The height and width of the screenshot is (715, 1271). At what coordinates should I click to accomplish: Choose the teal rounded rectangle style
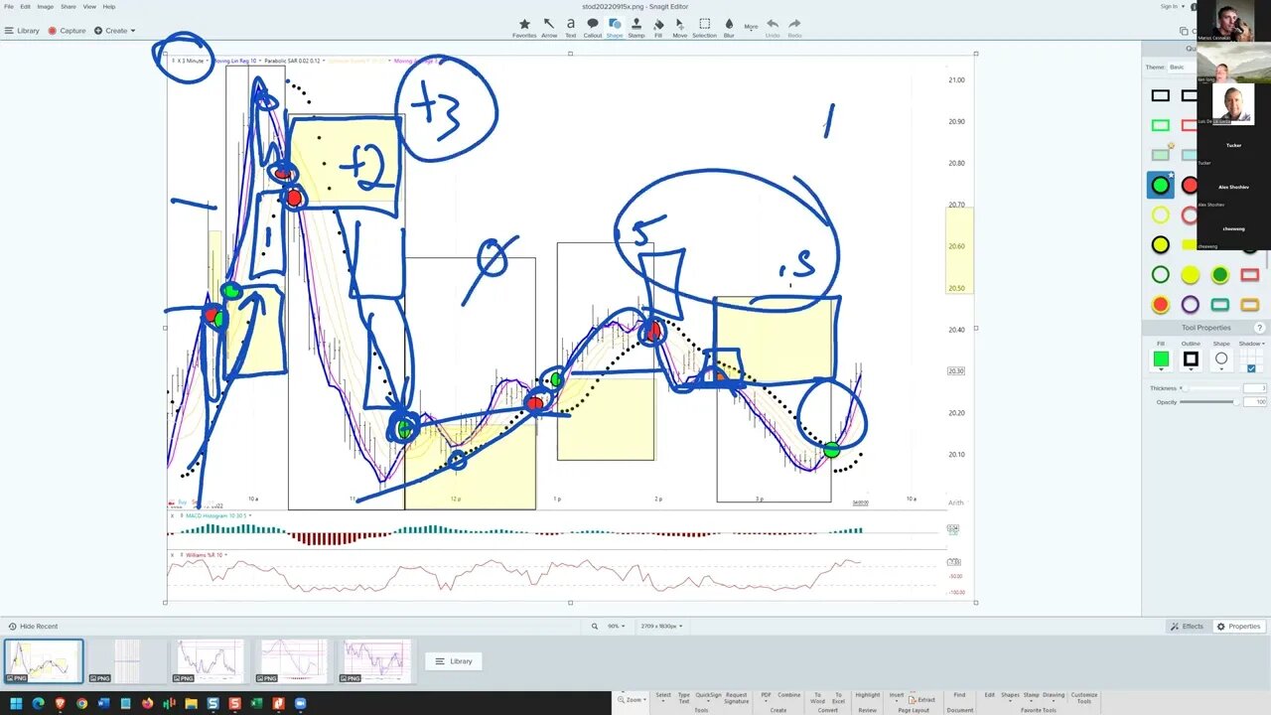[1219, 304]
